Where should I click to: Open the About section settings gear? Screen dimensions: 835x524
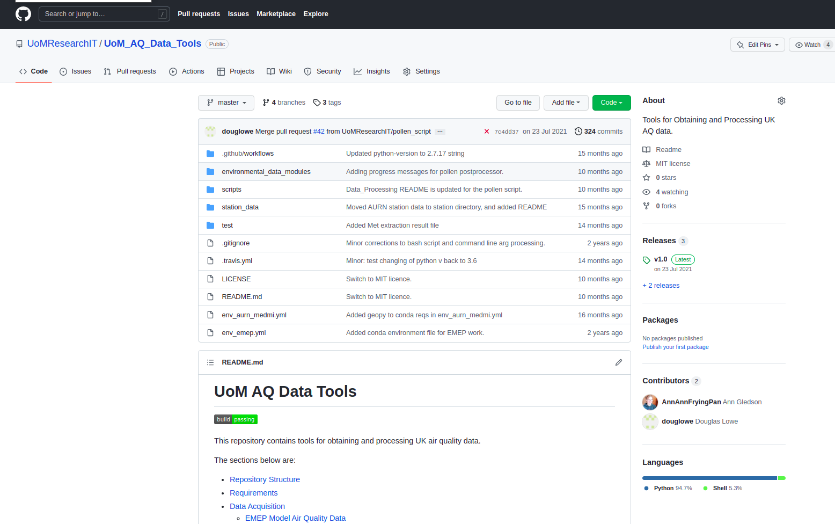781,100
